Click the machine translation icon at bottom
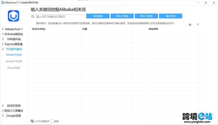218x125 pixels. pos(32,121)
